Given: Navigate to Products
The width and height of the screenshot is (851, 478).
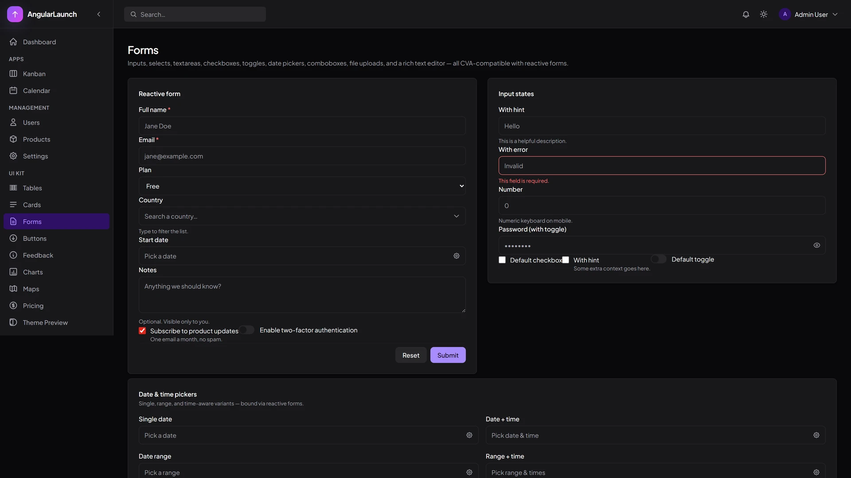Looking at the screenshot, I should pyautogui.click(x=56, y=139).
